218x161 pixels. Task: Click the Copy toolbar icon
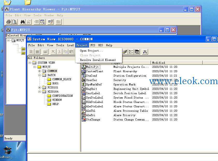65,52
